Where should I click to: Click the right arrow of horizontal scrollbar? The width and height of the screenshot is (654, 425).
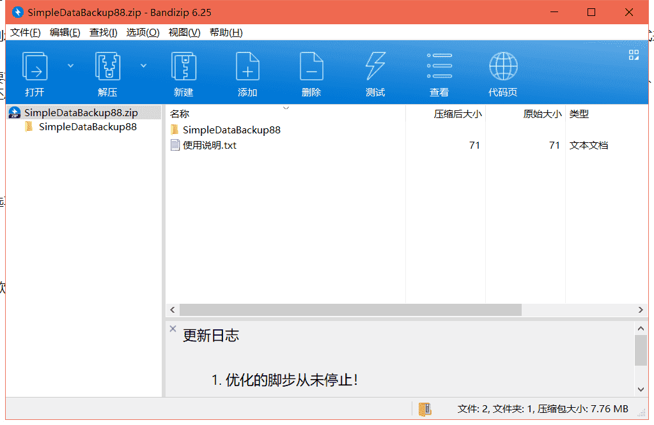pyautogui.click(x=641, y=309)
